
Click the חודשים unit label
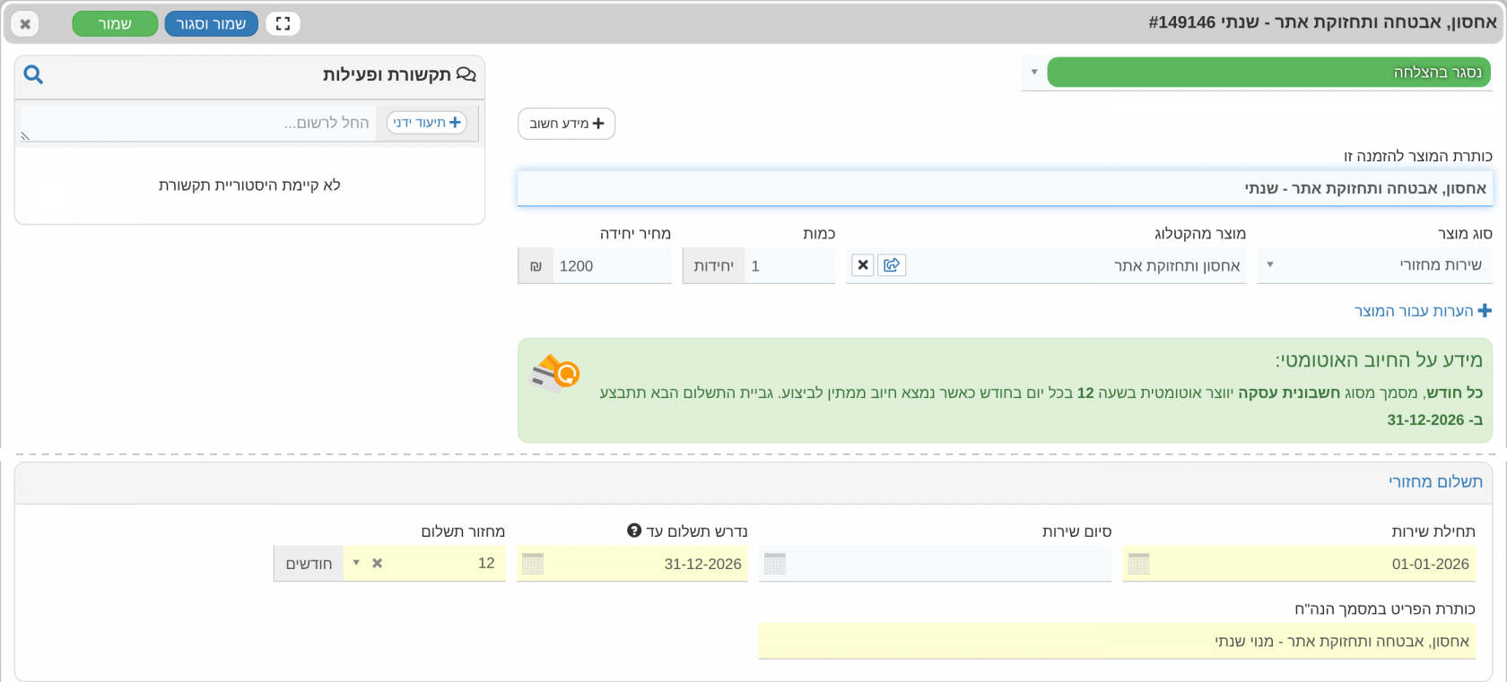coord(309,564)
